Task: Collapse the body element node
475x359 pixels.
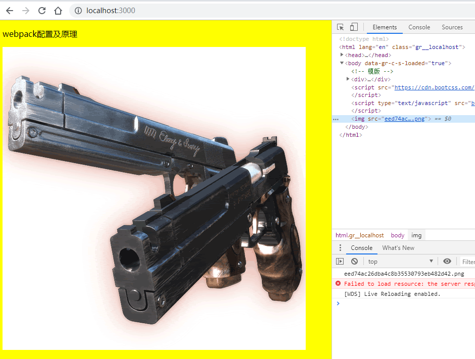Action: [x=342, y=63]
